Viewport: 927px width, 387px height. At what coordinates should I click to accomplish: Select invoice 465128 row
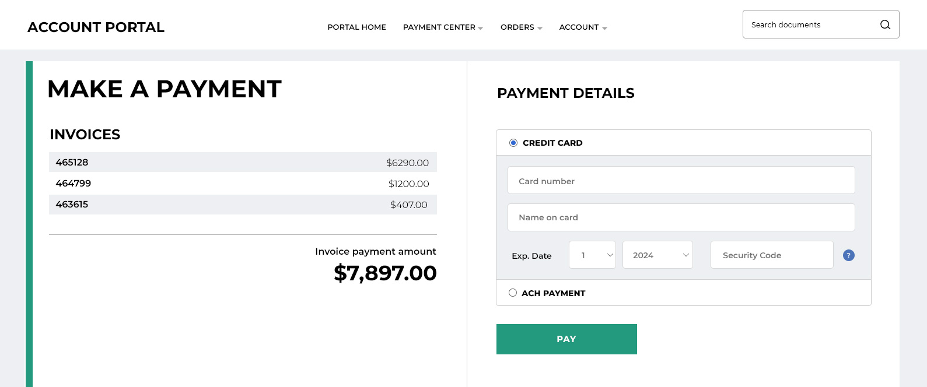tap(243, 162)
